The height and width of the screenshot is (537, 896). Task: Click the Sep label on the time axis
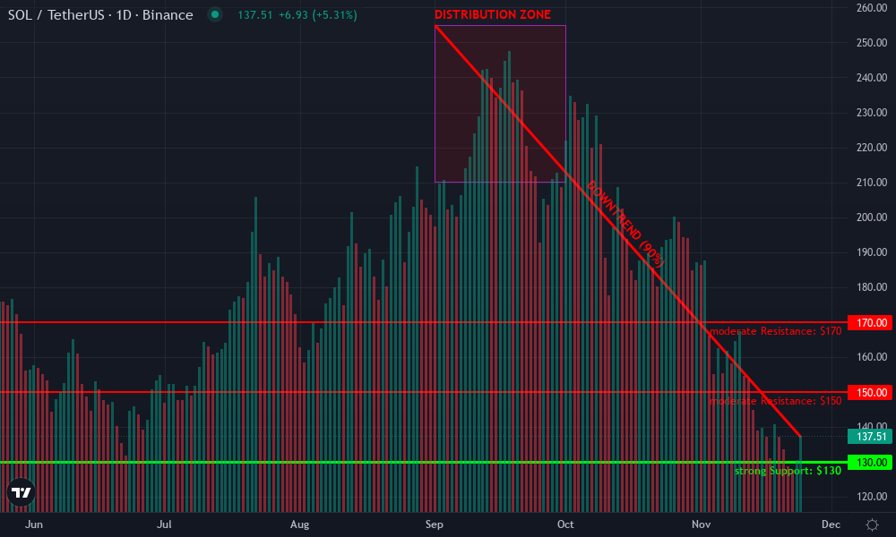(x=435, y=524)
